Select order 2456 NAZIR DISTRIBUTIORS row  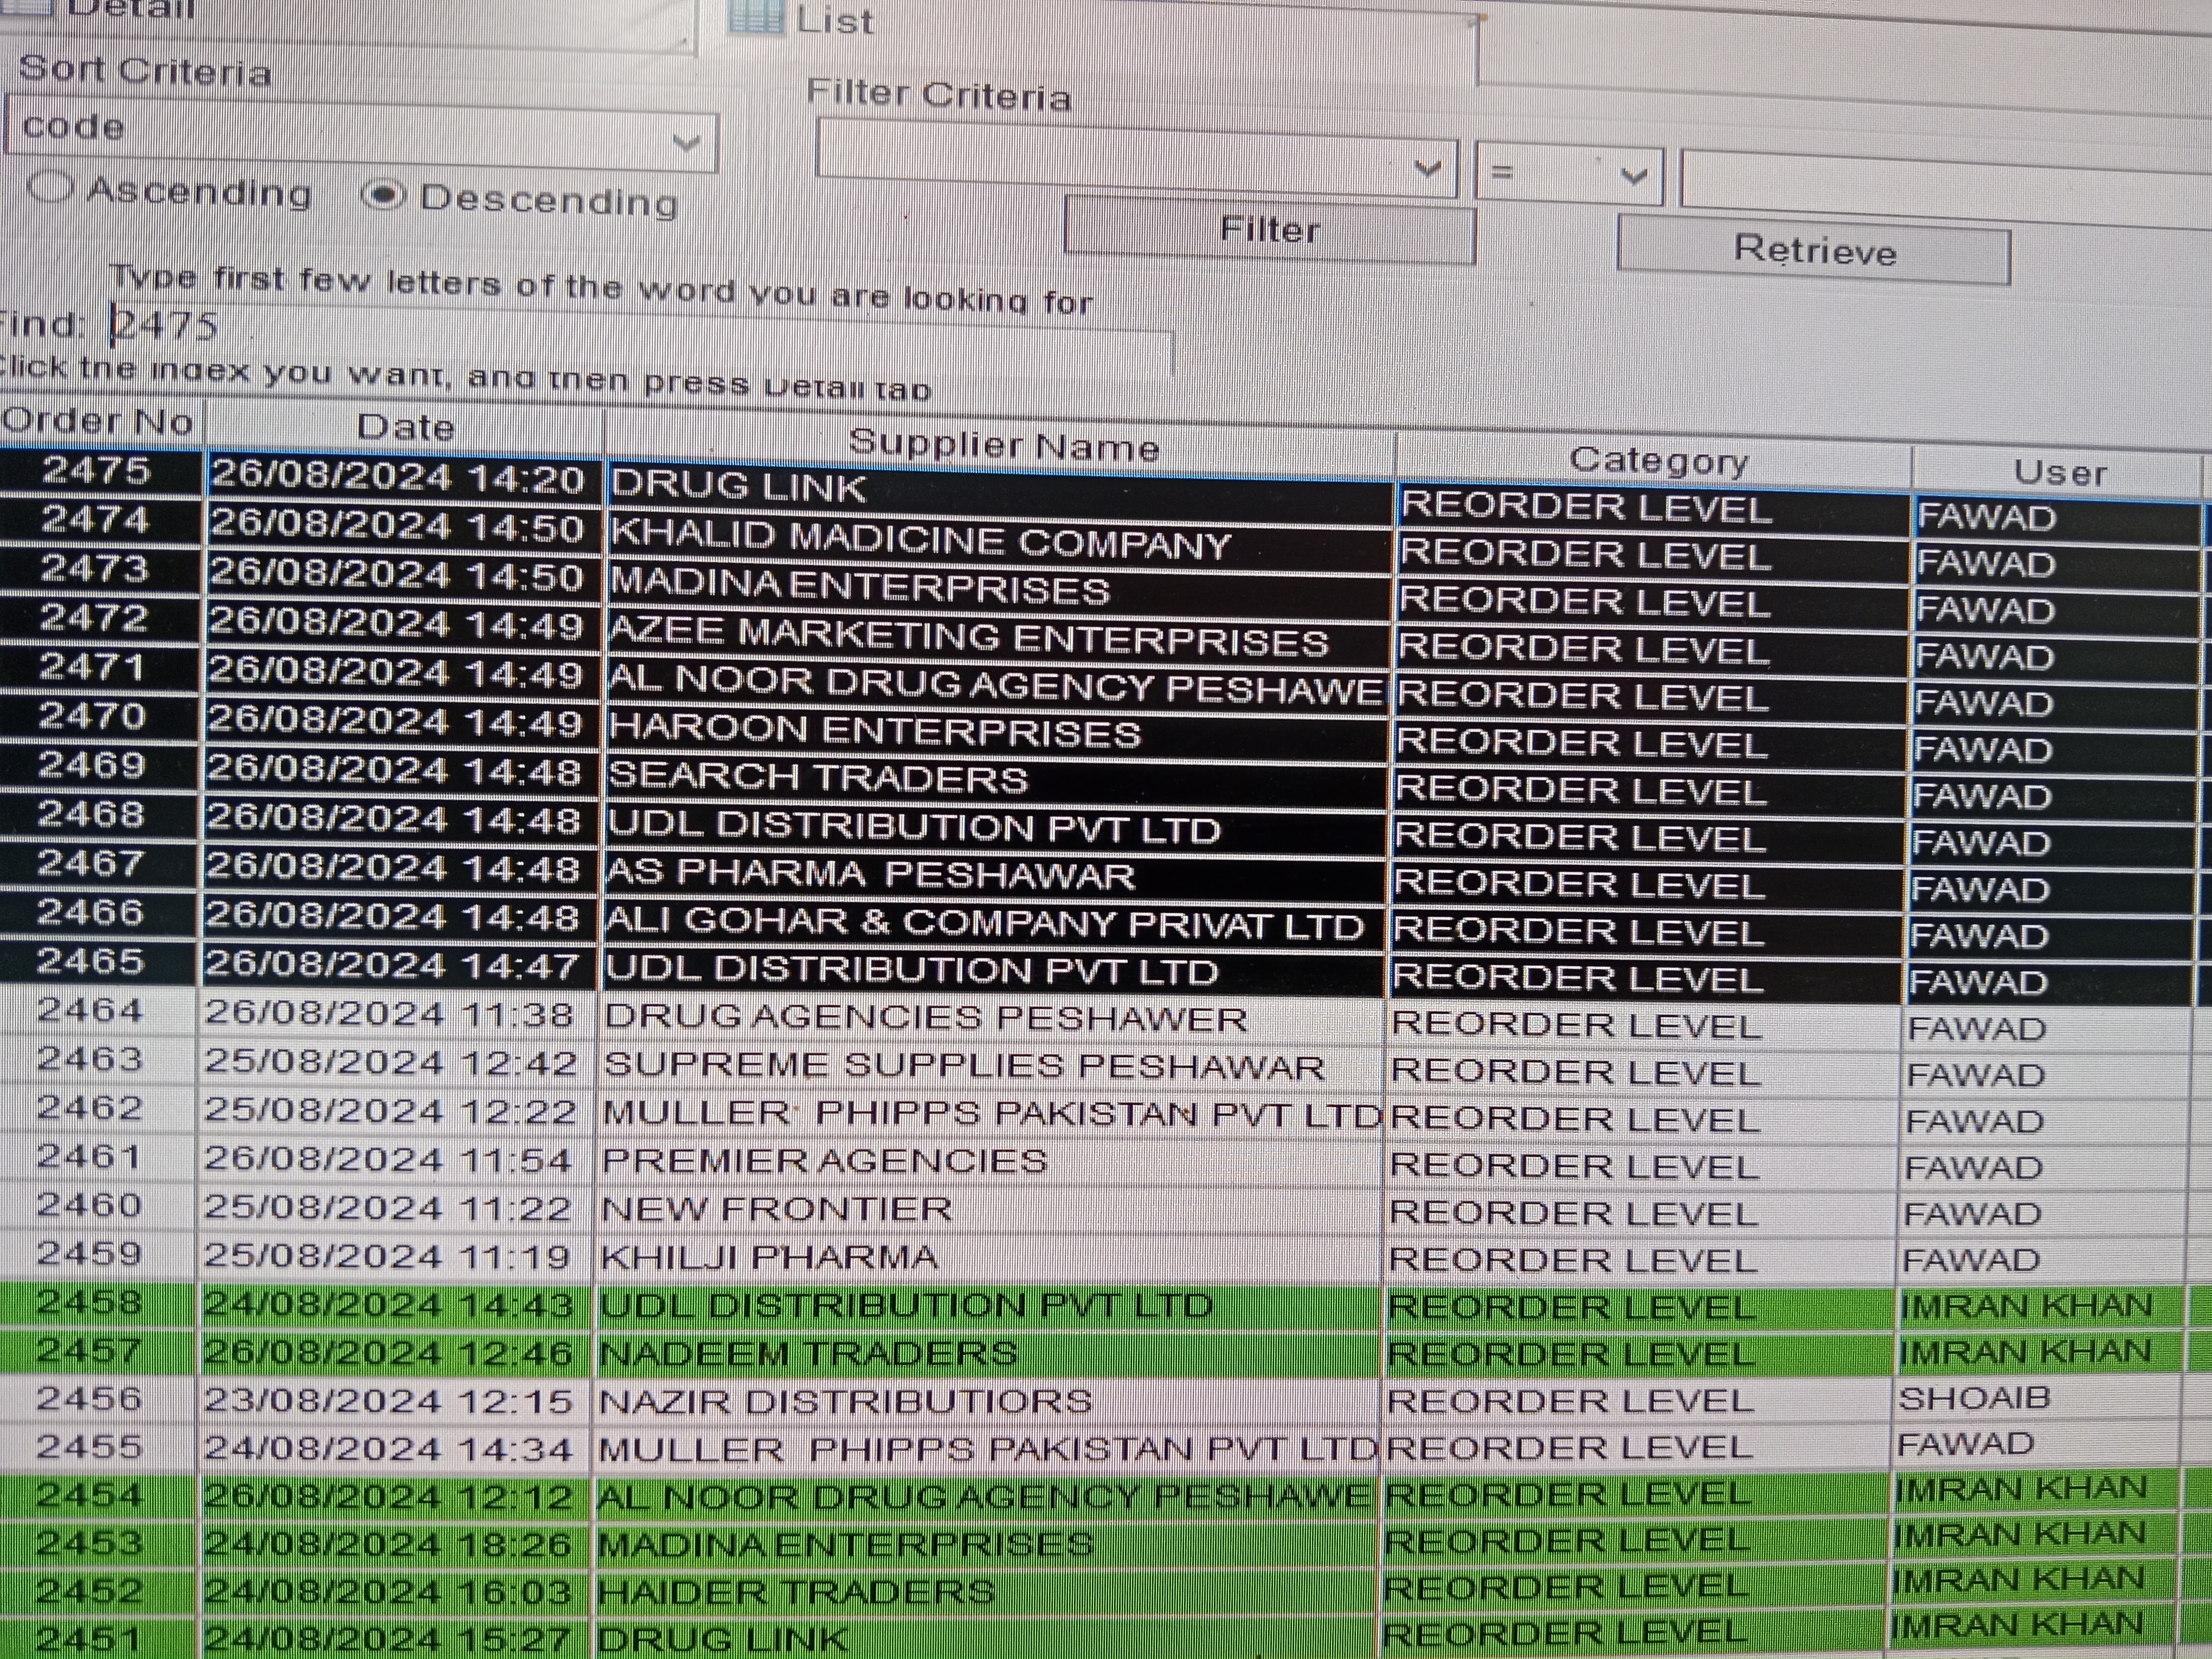coord(845,1401)
